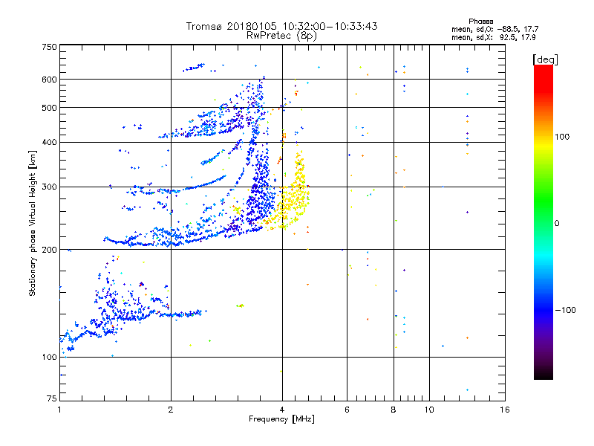Click the 'mean, sd,O: -88.5, 17.7' statistic
Viewport: 594px width, 446px height.
click(x=495, y=29)
